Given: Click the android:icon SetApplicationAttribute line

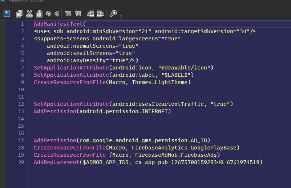Looking at the screenshot, I should [x=124, y=68].
